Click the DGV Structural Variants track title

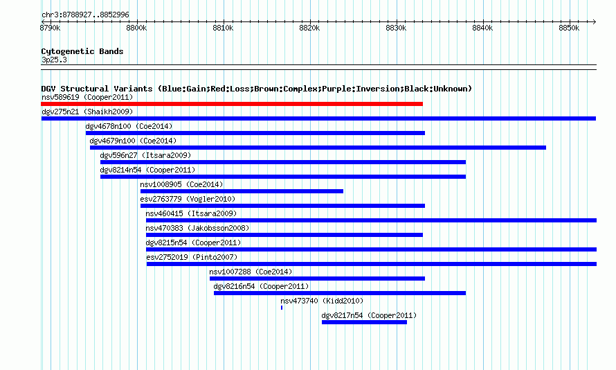[x=256, y=89]
